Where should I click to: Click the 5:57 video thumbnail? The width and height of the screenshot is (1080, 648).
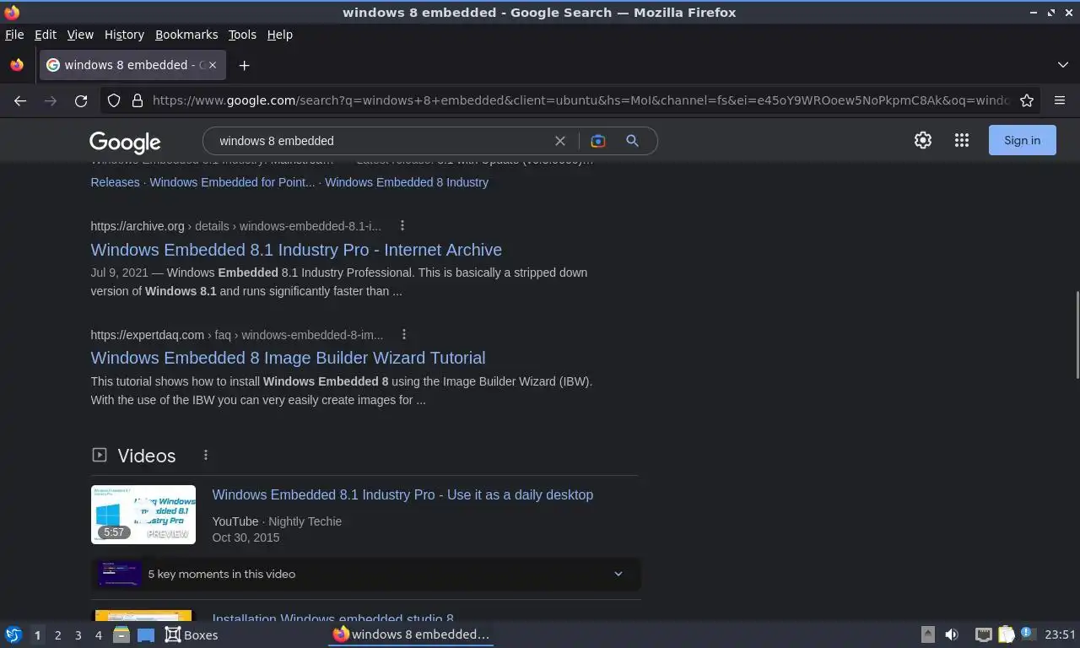pyautogui.click(x=143, y=515)
